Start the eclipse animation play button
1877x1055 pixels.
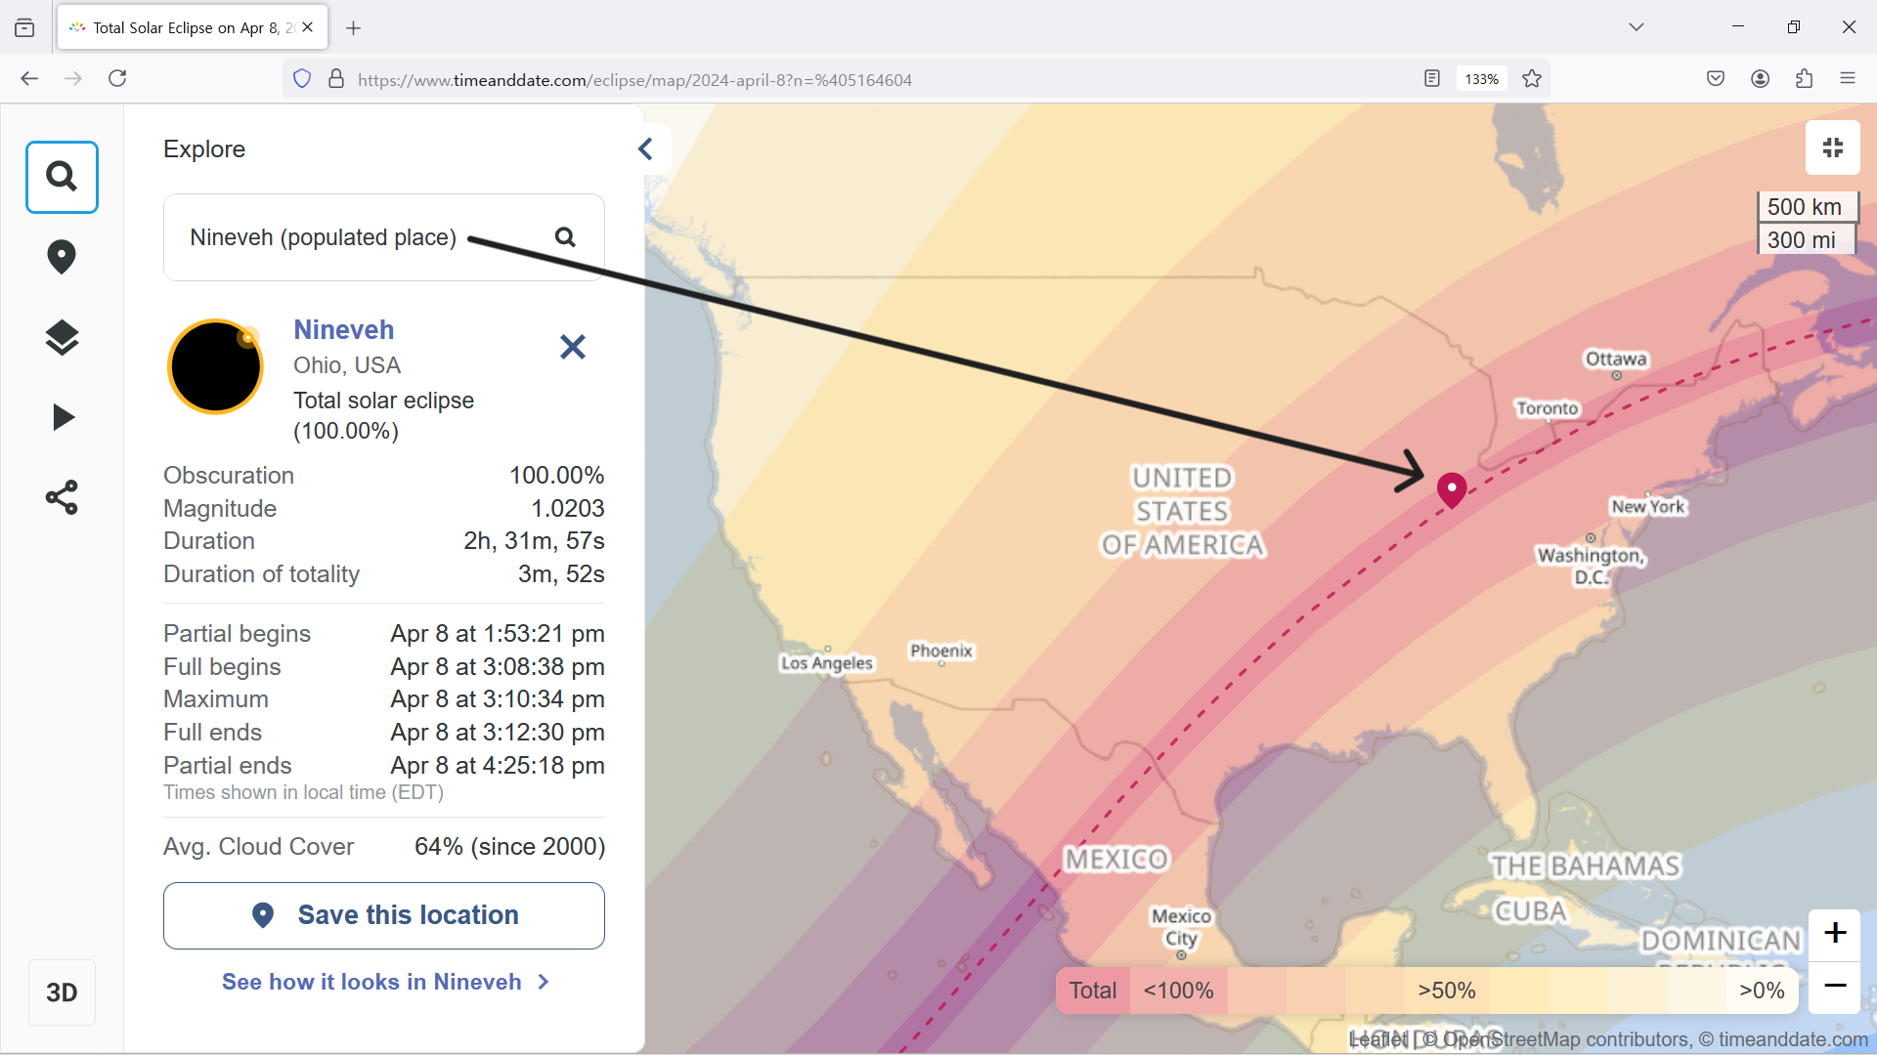pos(63,417)
